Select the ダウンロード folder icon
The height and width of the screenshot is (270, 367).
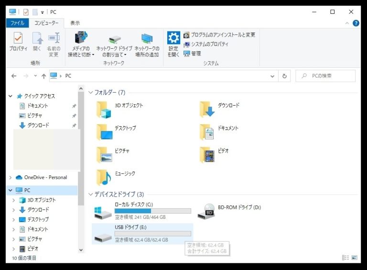pos(207,109)
